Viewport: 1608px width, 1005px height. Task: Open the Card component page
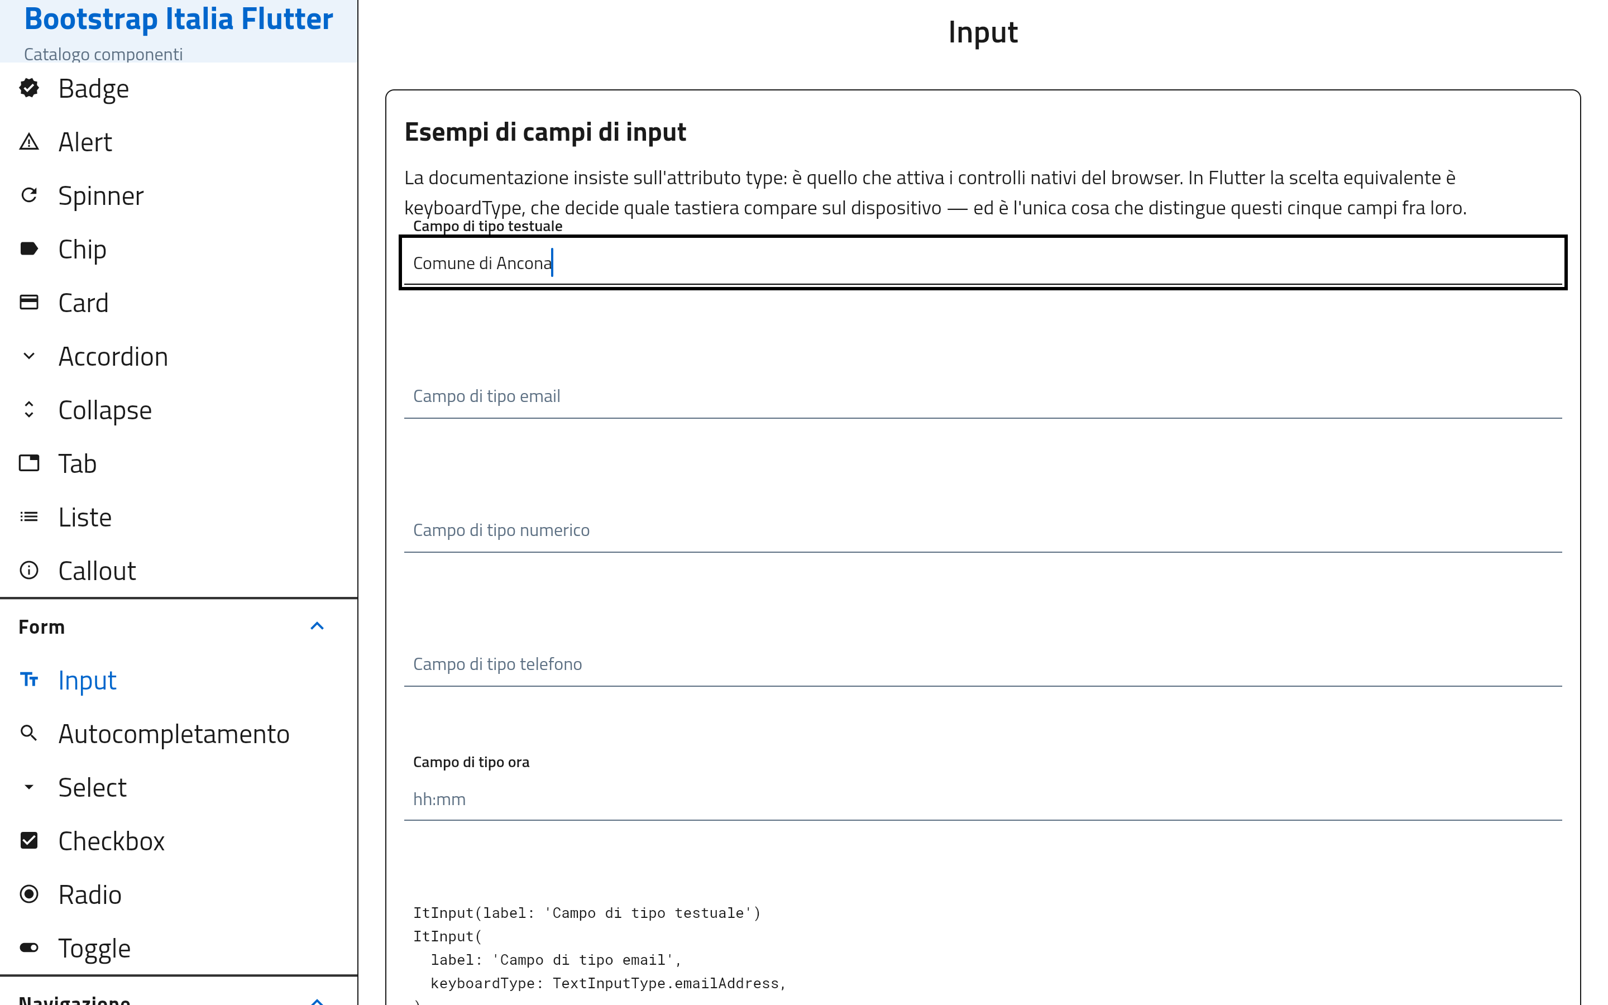tap(179, 303)
